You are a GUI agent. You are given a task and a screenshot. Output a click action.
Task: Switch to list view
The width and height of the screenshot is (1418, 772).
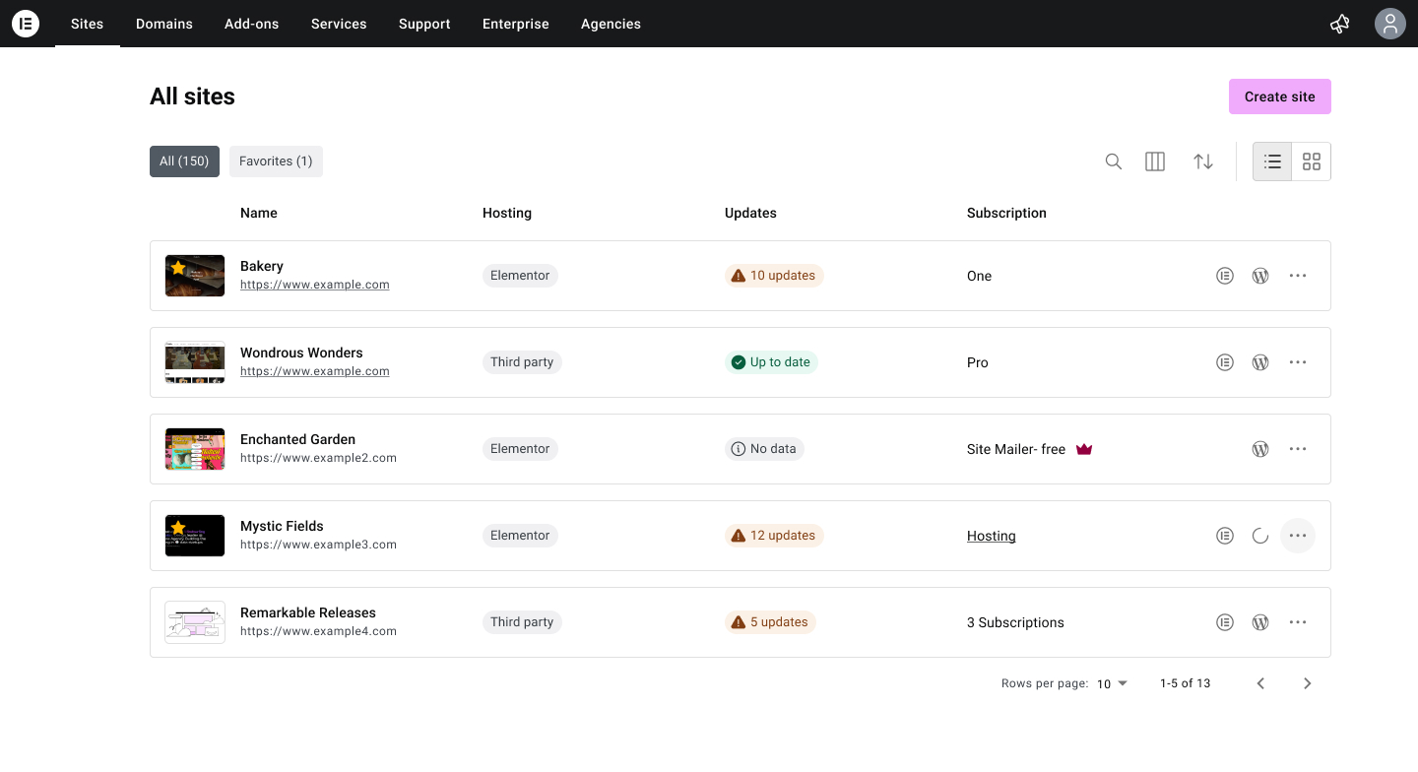1272,161
